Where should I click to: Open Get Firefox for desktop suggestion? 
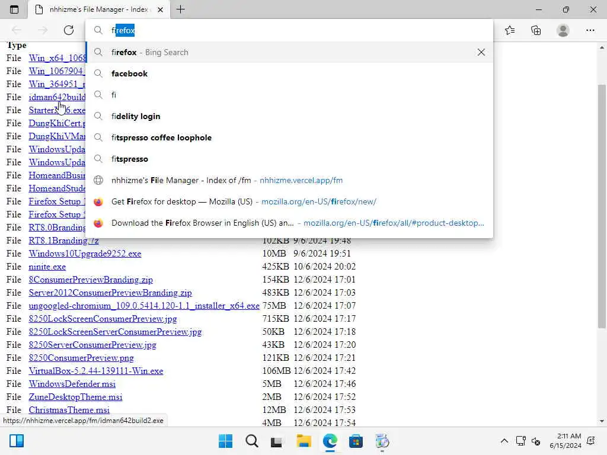click(289, 201)
